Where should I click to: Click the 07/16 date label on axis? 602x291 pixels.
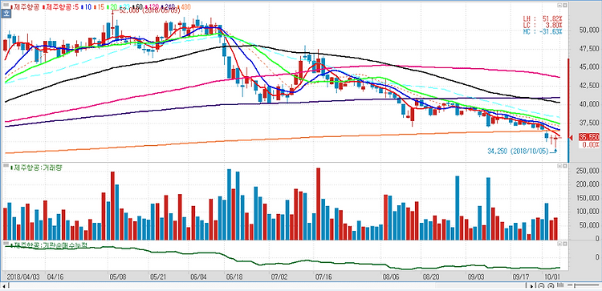pos(323,277)
